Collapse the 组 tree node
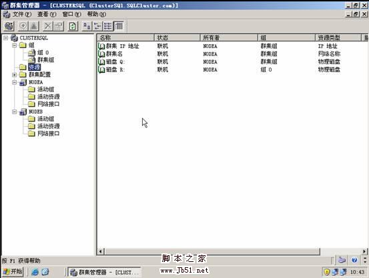 (x=15, y=45)
